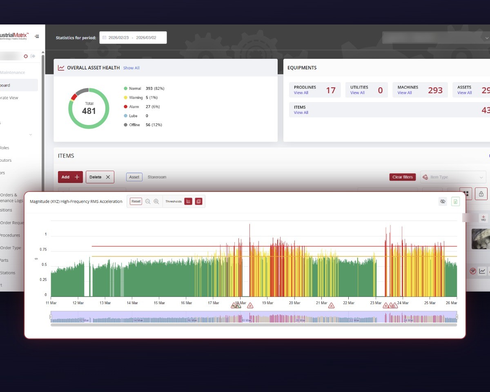Toggle the second Thresholds copy button
The image size is (490, 392).
(198, 201)
